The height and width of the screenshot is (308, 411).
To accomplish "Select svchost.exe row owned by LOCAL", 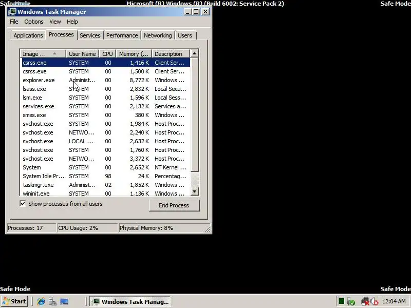I will 106,141.
